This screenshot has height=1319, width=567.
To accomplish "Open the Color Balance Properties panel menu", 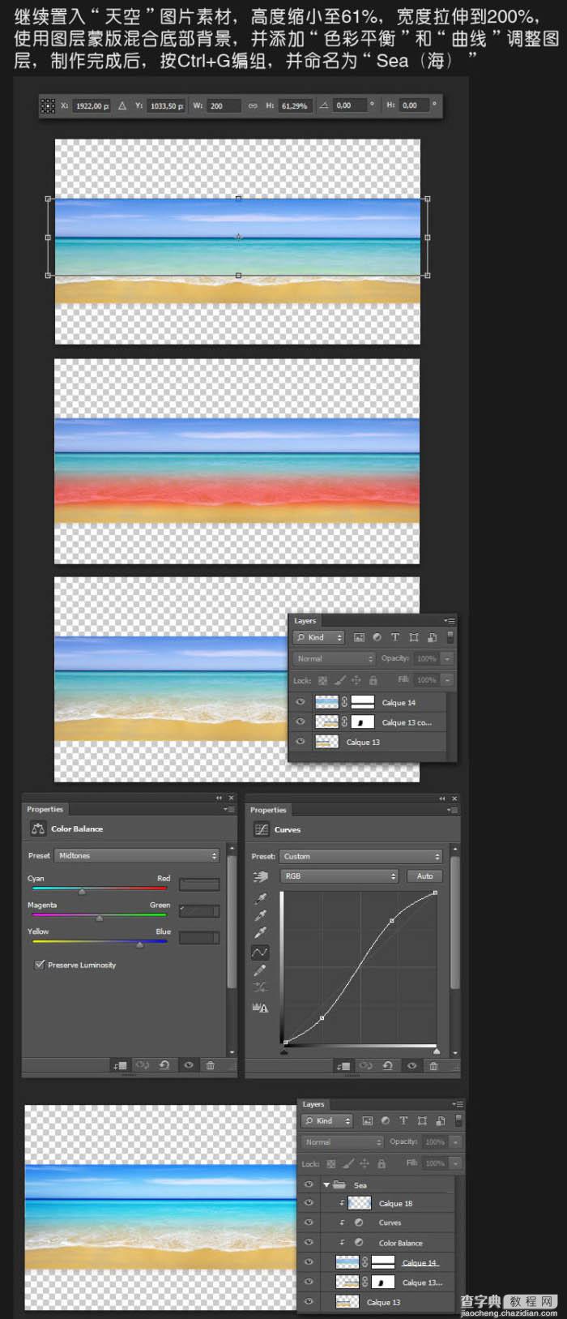I will click(228, 809).
